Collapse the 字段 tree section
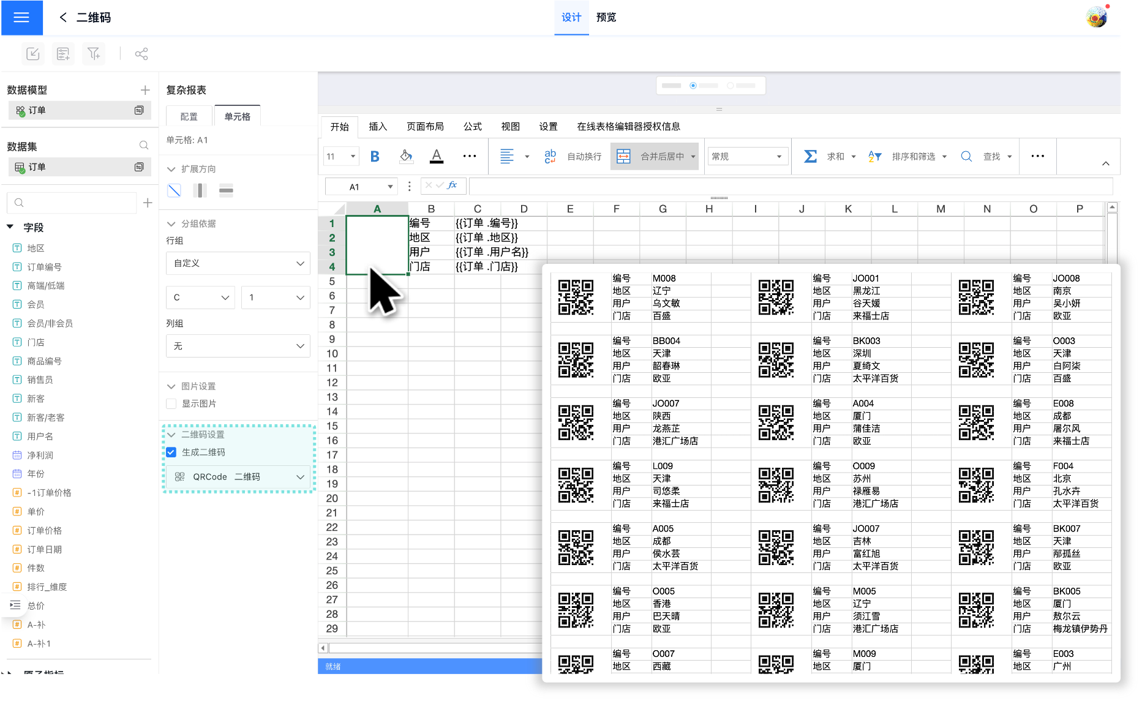Image resolution: width=1142 pixels, height=701 pixels. click(x=10, y=227)
